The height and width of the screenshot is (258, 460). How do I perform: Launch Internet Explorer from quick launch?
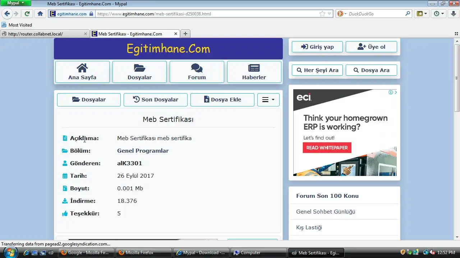coord(26,253)
